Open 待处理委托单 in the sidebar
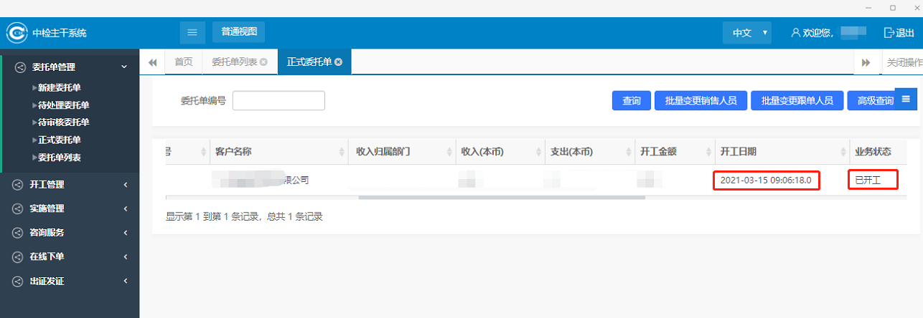The height and width of the screenshot is (318, 923). (63, 105)
